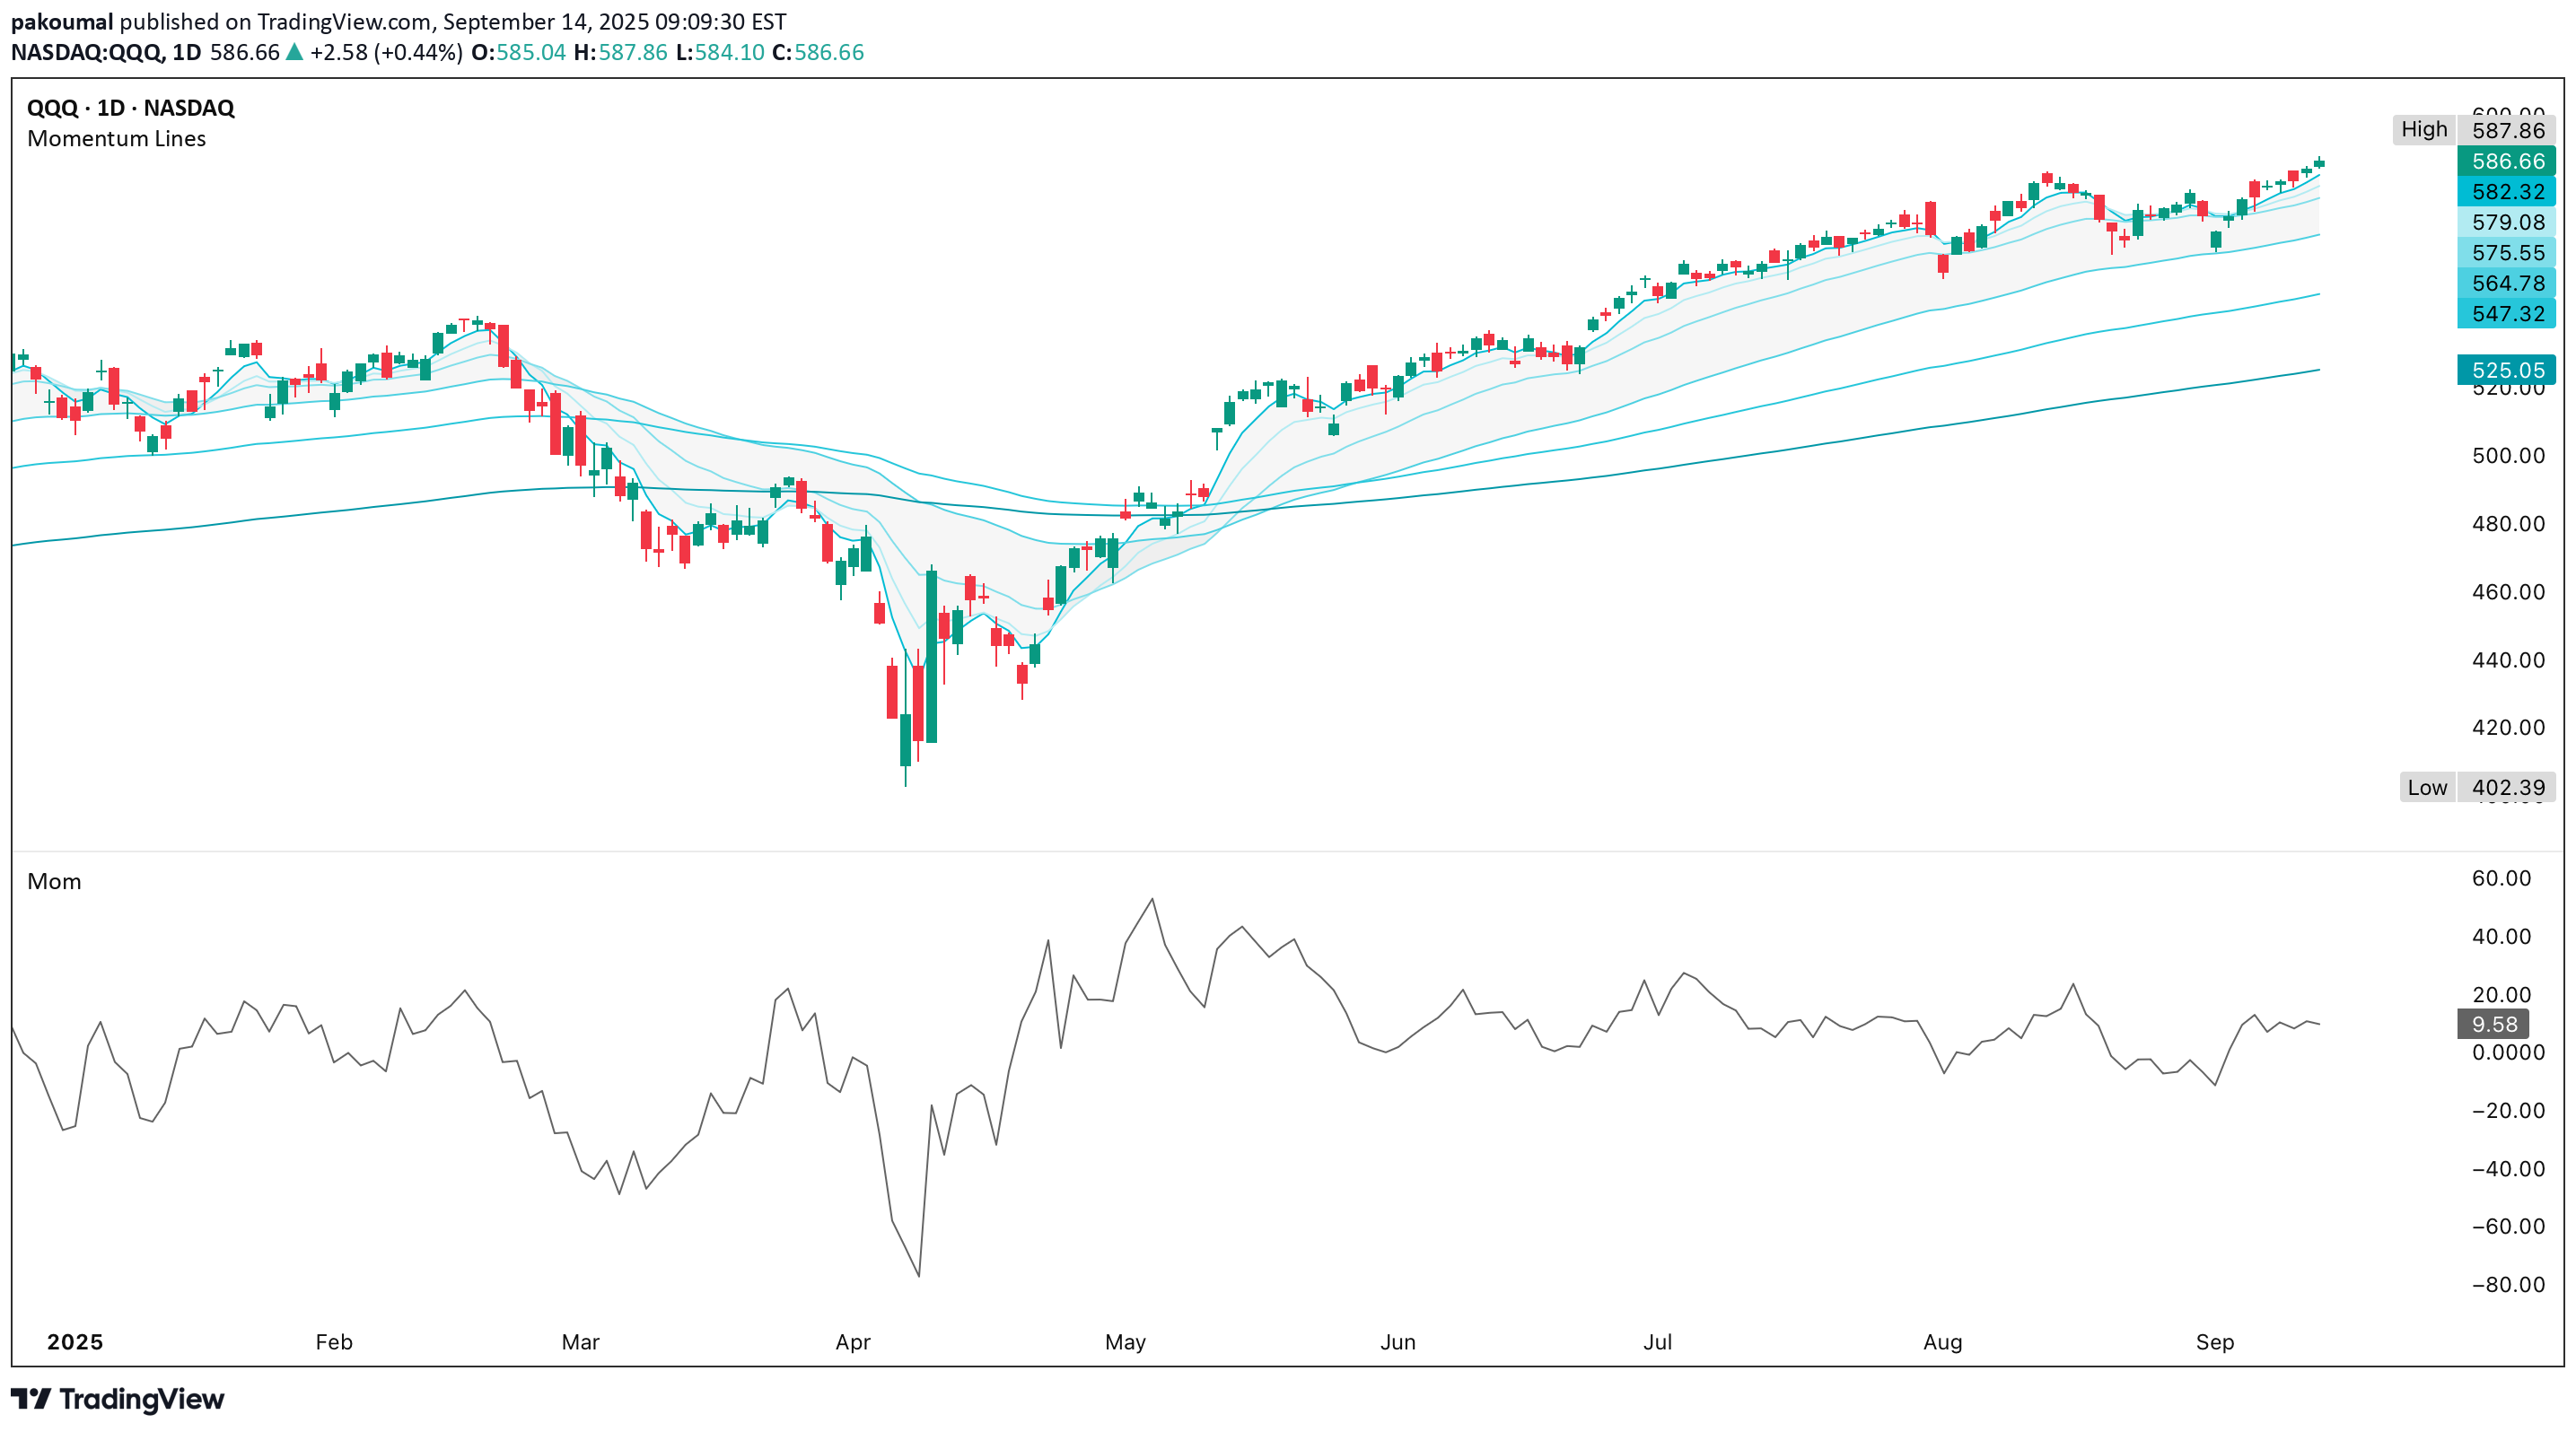Click the '2025' time axis label

(x=75, y=1342)
